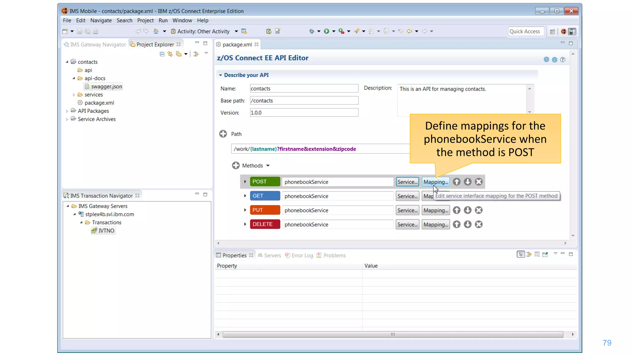Click Service... button for GET method
The image size is (632, 355).
(407, 196)
